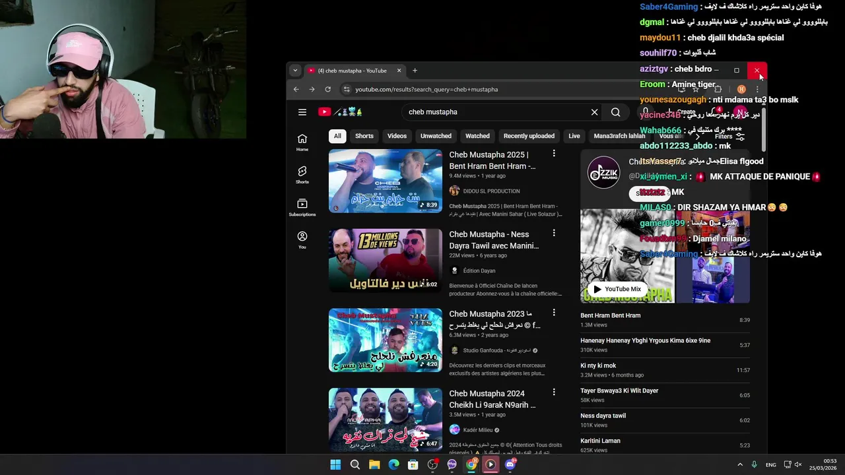Open options menu for Bent Hram video
Viewport: 845px width, 475px height.
tap(554, 154)
